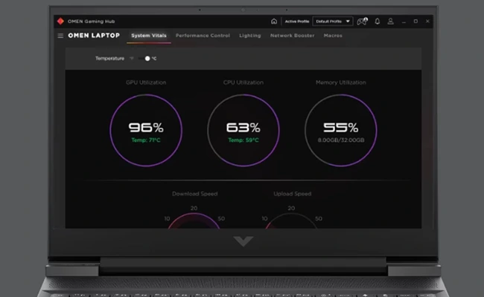
Task: Click the OMEN red diamond logo
Action: (60, 22)
